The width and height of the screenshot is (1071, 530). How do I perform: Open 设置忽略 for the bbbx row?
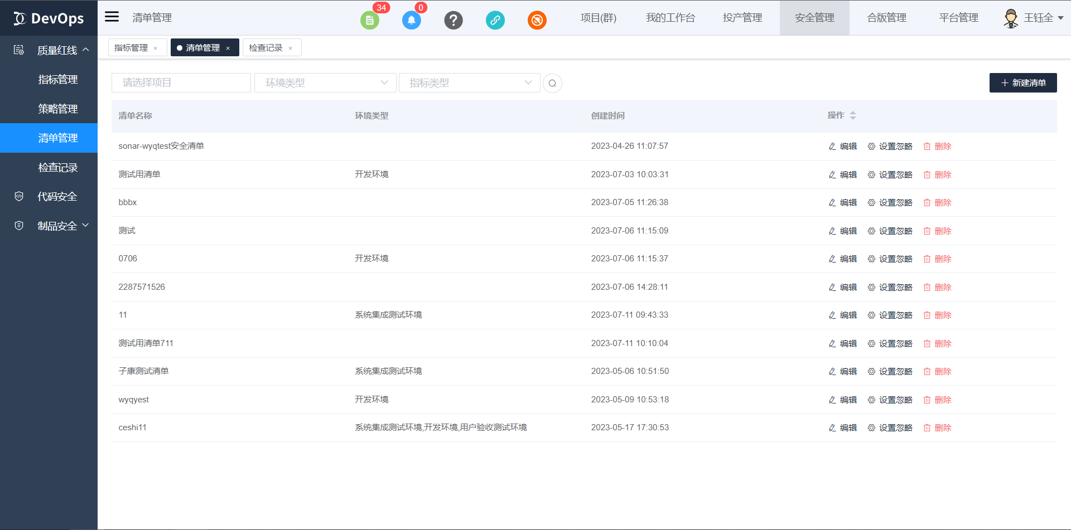point(890,202)
